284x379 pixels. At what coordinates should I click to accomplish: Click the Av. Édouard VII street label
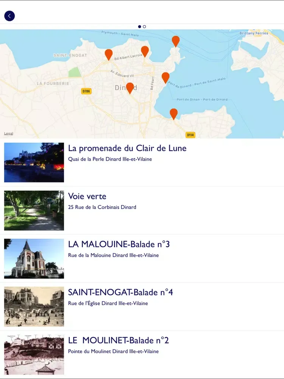tap(122, 74)
